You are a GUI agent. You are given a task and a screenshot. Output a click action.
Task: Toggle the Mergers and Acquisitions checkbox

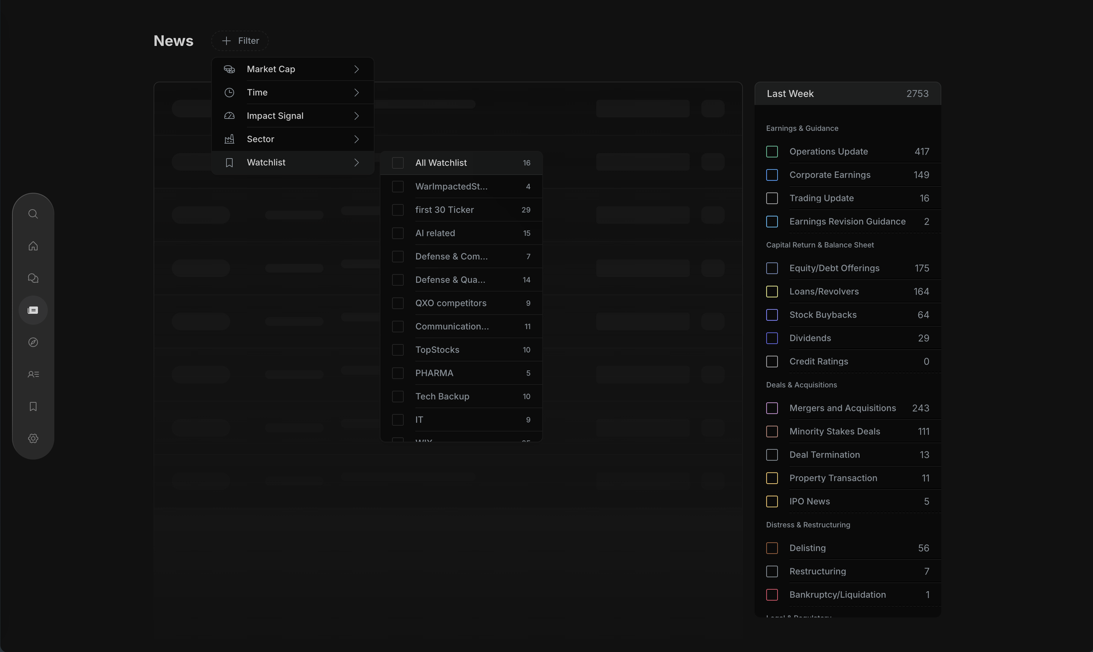coord(772,408)
